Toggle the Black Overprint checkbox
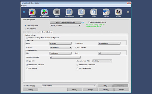Image resolution: width=152 pixels, height=94 pixels. (76, 48)
